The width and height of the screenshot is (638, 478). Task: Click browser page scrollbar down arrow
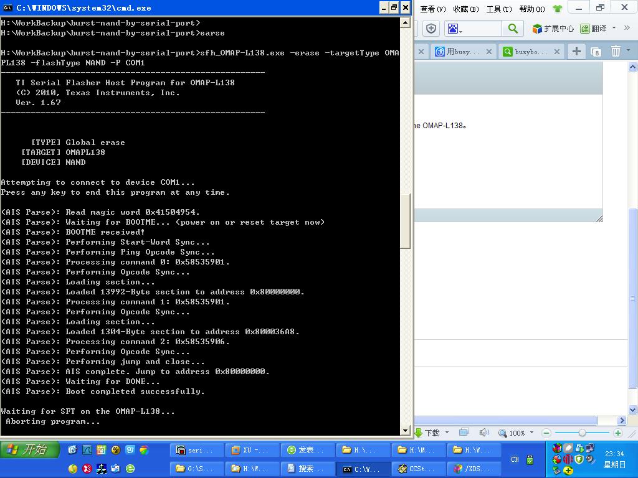633,410
